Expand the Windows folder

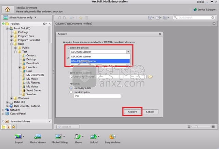click(x=12, y=98)
